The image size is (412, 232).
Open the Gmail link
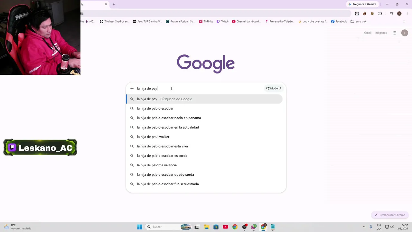pyautogui.click(x=368, y=33)
